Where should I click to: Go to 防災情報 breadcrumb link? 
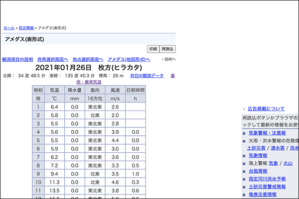25,28
